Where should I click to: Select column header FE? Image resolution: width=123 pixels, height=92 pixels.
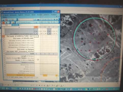point(49,27)
